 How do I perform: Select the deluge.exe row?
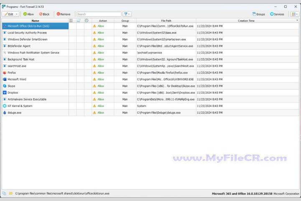coord(150,113)
